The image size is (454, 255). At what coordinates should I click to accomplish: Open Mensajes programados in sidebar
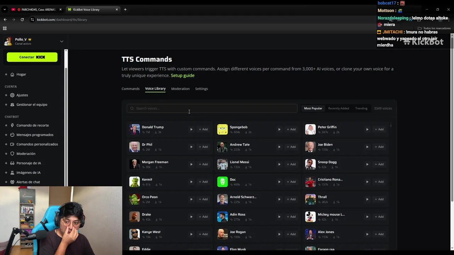pyautogui.click(x=35, y=135)
